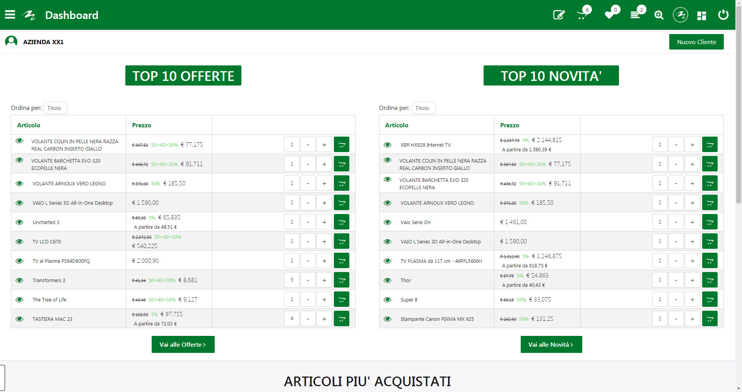This screenshot has width=742, height=392.
Task: Click Vai alle Offerte button
Action: [x=183, y=344]
